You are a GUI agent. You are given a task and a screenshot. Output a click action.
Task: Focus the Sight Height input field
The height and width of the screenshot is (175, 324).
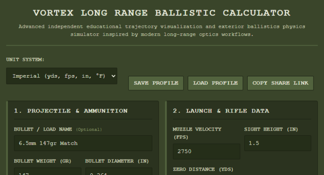pos(278,143)
